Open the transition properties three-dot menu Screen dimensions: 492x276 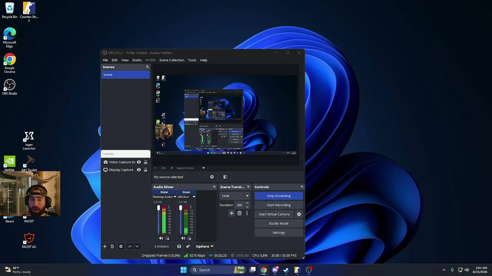(x=247, y=213)
